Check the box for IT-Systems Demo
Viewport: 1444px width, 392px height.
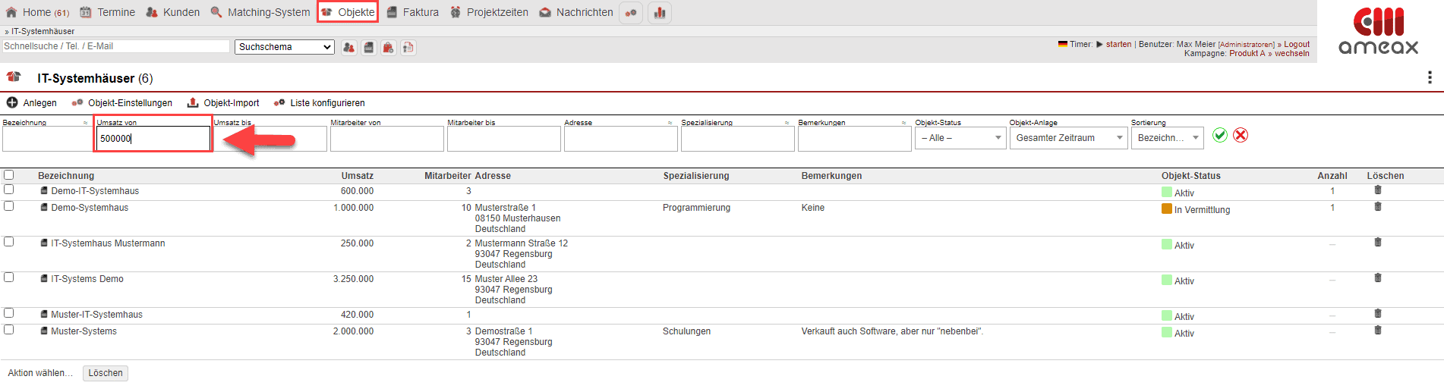pyautogui.click(x=9, y=278)
